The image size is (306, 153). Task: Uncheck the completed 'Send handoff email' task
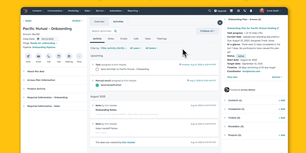(97, 85)
